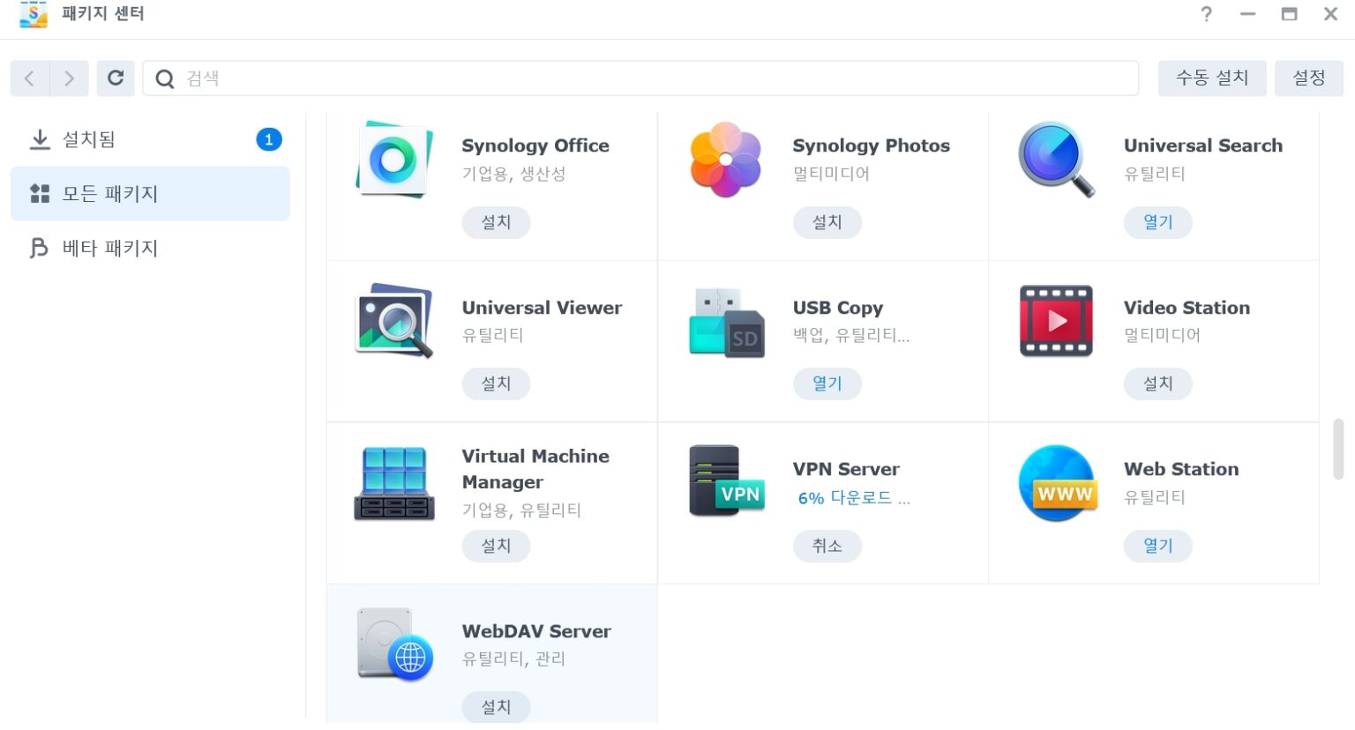Click the Video Station title text
Screen dimensions: 1355x730
[1187, 308]
